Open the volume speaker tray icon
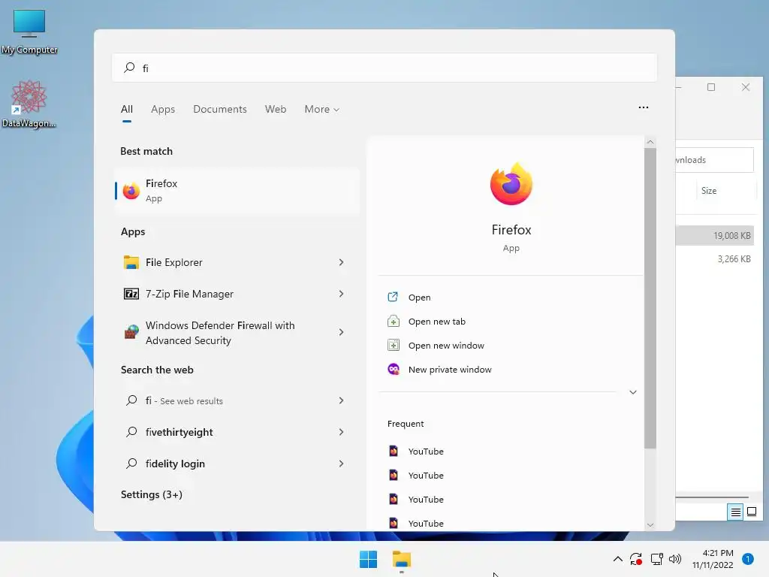The width and height of the screenshot is (769, 577). tap(675, 559)
